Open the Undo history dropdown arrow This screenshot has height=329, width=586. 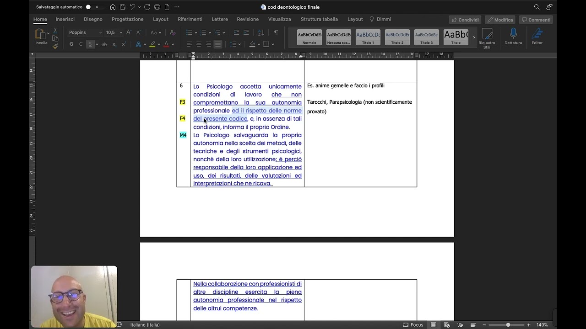[x=139, y=7]
